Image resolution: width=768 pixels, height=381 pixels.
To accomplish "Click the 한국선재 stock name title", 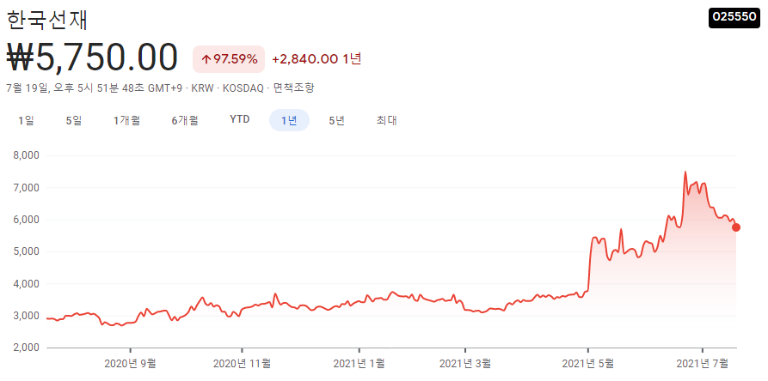I will pos(47,20).
